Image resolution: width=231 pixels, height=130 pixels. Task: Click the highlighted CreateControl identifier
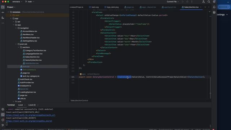pos(124,77)
